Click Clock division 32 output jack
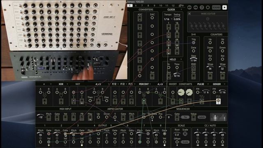The width and height of the screenshot is (263, 148). (177, 35)
